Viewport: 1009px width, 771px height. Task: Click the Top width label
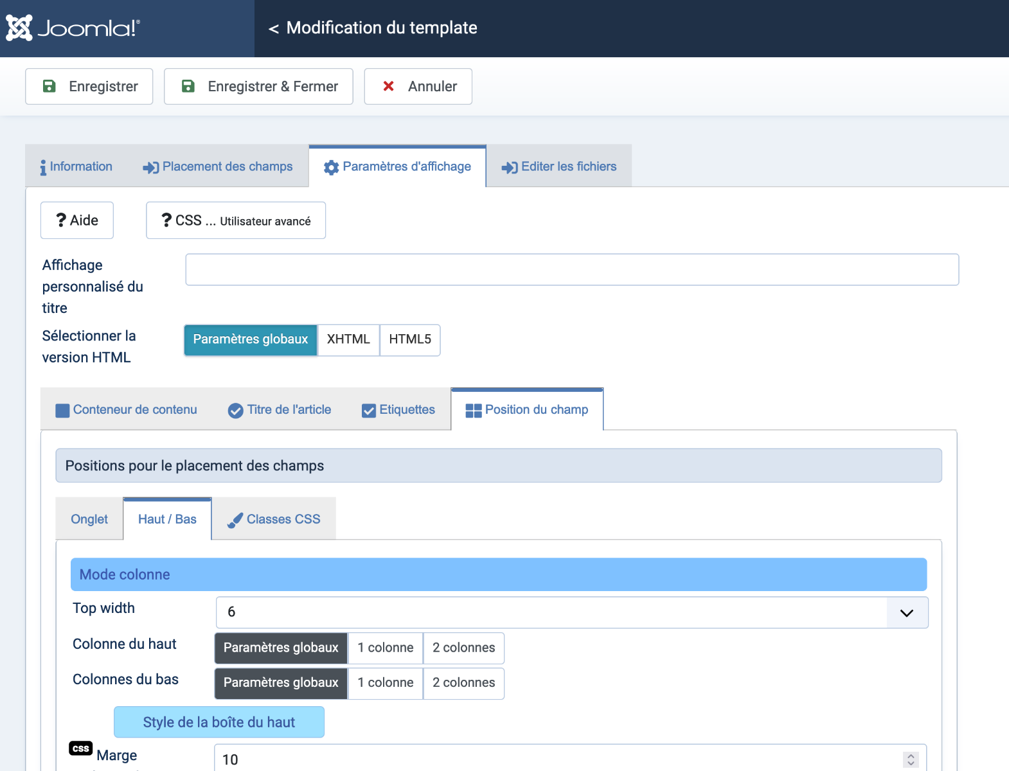click(104, 608)
